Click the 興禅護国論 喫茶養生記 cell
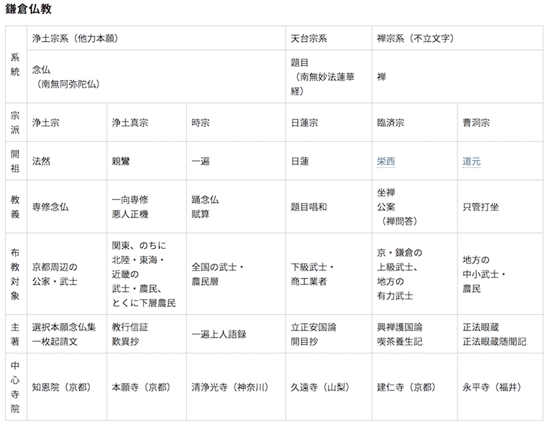The height and width of the screenshot is (424, 548). click(x=414, y=334)
